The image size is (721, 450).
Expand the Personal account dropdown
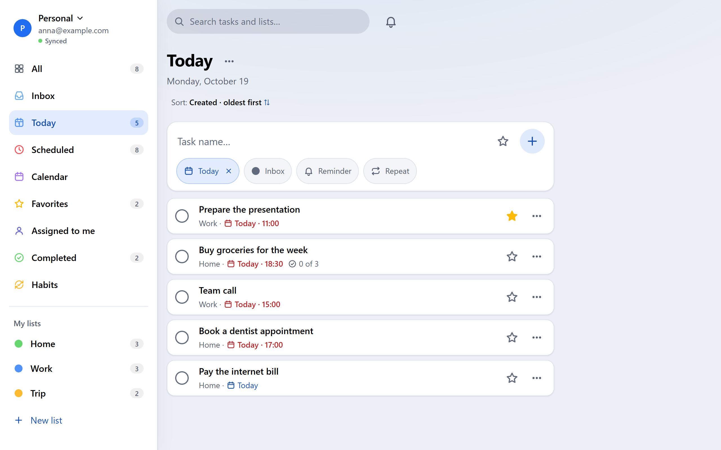(61, 18)
